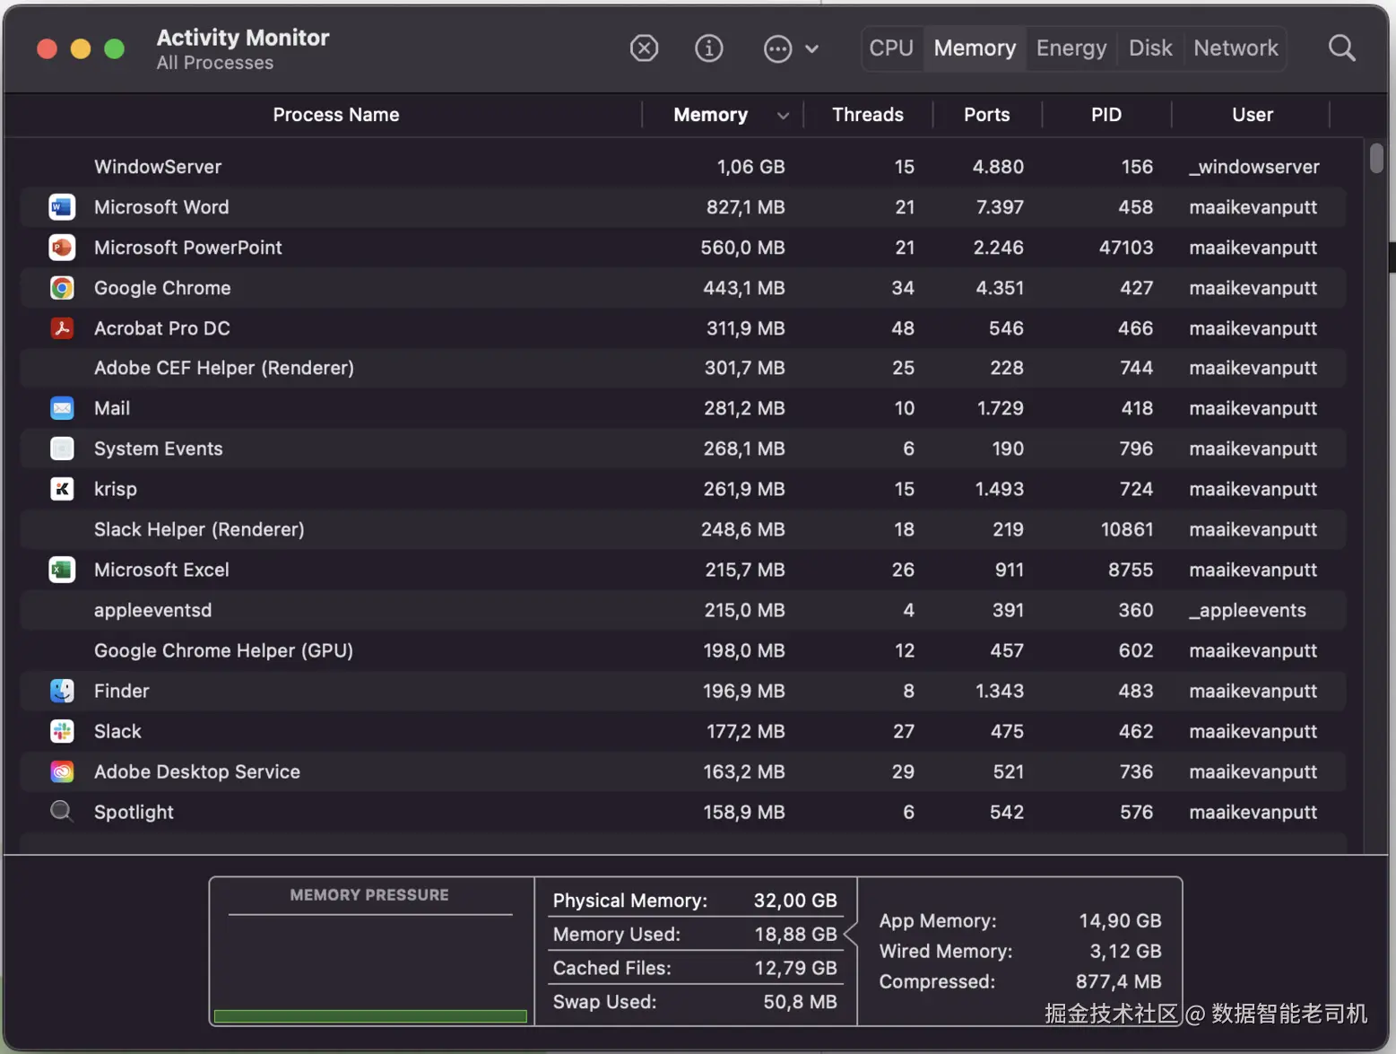Sort by the PID column header

(1106, 115)
